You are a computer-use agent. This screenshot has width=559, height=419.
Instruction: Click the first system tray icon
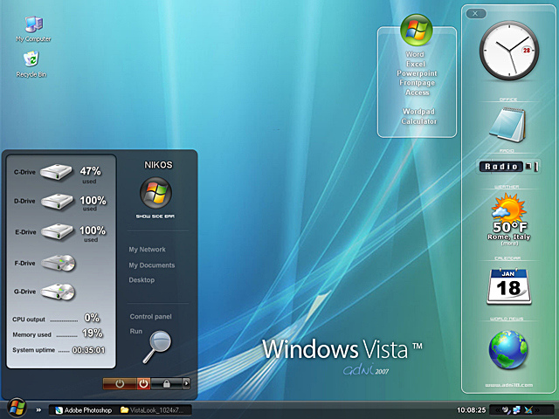[506, 410]
